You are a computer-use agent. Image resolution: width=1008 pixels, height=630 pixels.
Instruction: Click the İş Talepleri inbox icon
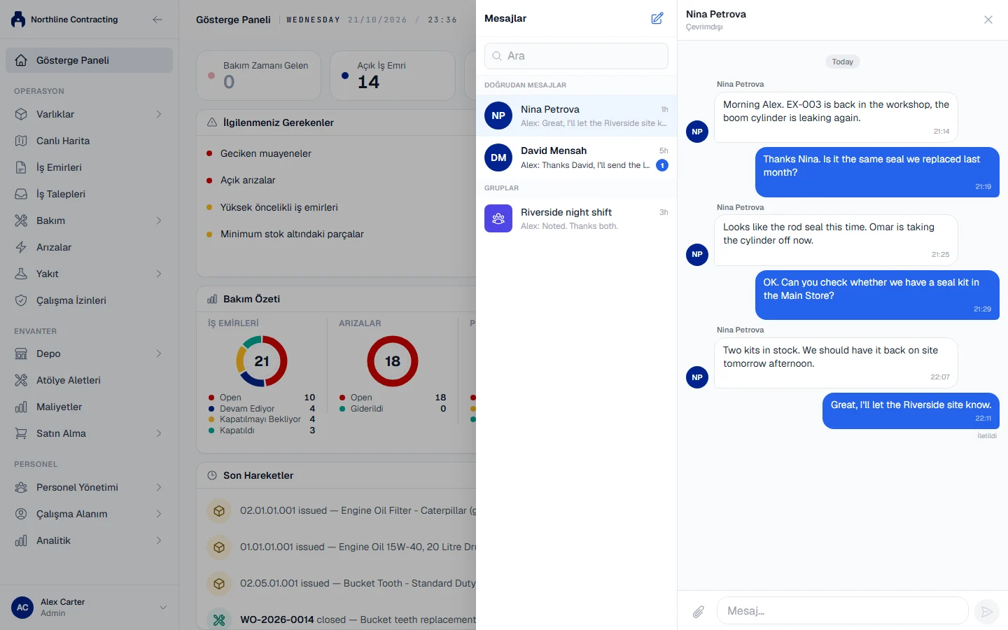point(21,194)
